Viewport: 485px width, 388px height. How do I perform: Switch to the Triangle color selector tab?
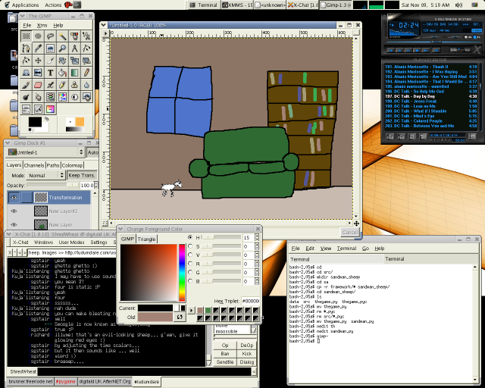pyautogui.click(x=146, y=239)
